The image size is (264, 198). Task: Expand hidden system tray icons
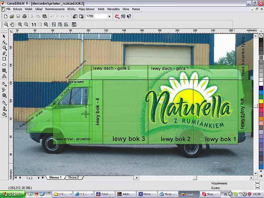(x=230, y=194)
